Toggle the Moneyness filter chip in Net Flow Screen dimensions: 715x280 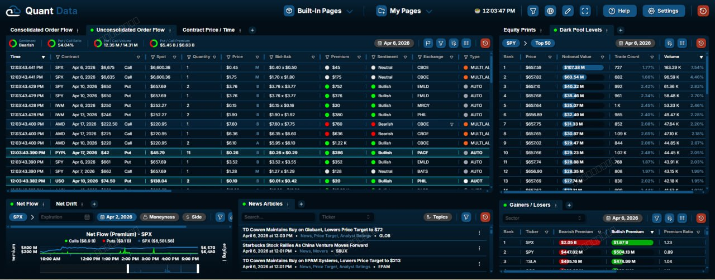click(x=159, y=217)
